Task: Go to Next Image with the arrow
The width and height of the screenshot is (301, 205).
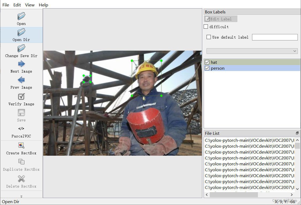Action: point(21,64)
